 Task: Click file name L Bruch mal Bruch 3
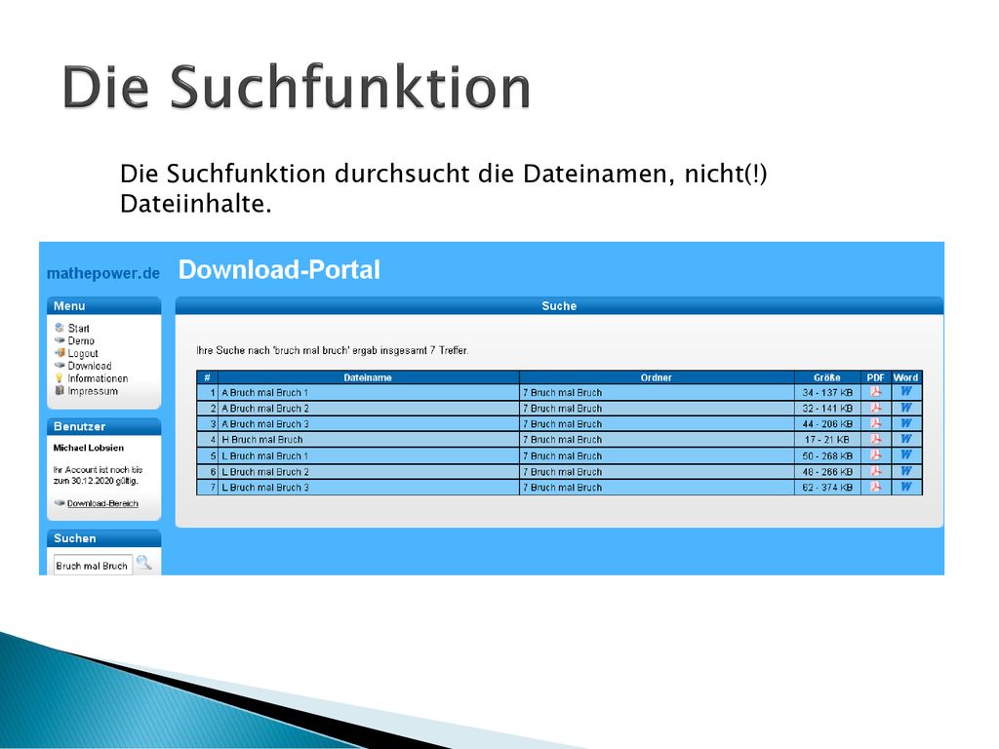point(265,488)
